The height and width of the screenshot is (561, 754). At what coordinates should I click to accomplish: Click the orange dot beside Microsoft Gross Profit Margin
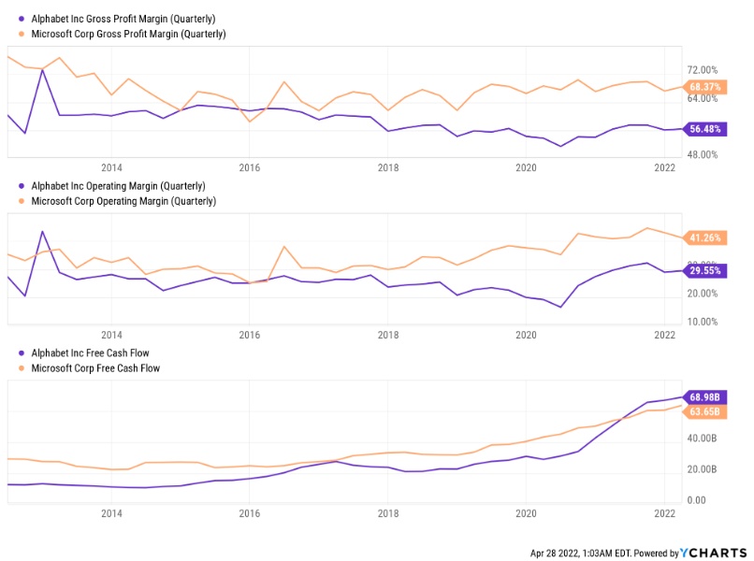[22, 34]
